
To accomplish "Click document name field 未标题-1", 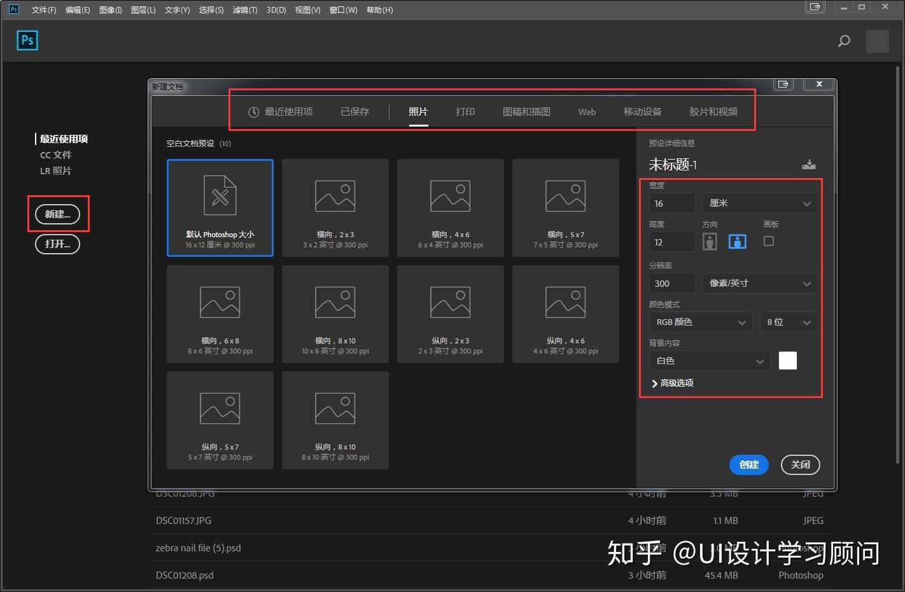I will pos(722,165).
